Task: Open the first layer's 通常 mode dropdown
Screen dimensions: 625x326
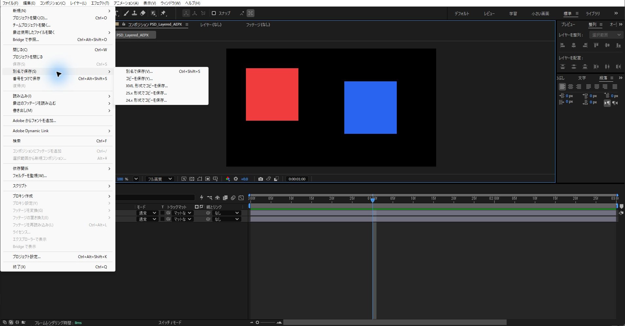Action: tap(147, 213)
